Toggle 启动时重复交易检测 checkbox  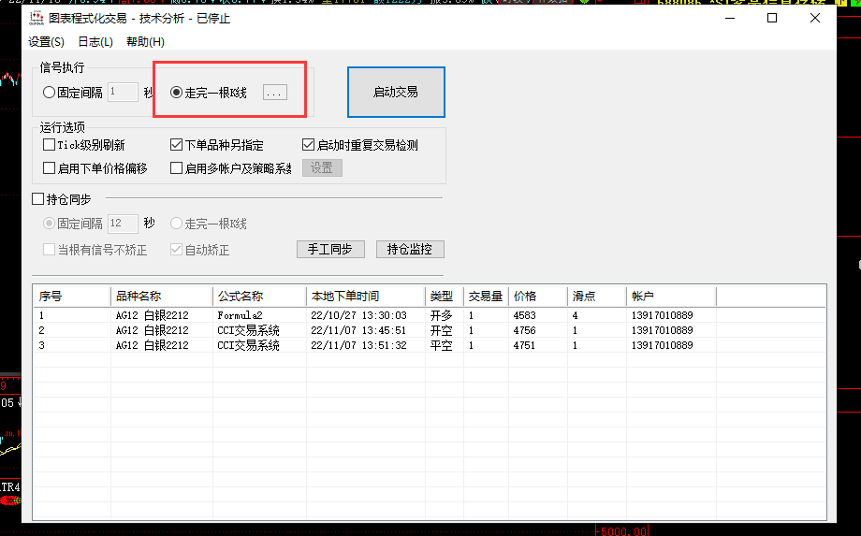(x=309, y=145)
